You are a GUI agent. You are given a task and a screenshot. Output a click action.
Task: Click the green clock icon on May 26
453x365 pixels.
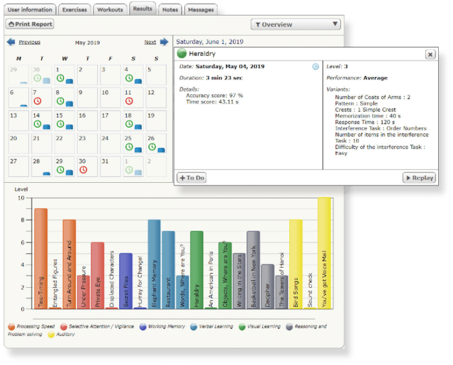pos(152,147)
